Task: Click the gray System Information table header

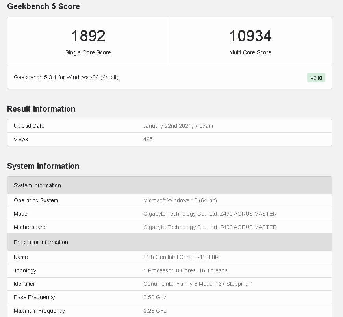Action: click(170, 185)
